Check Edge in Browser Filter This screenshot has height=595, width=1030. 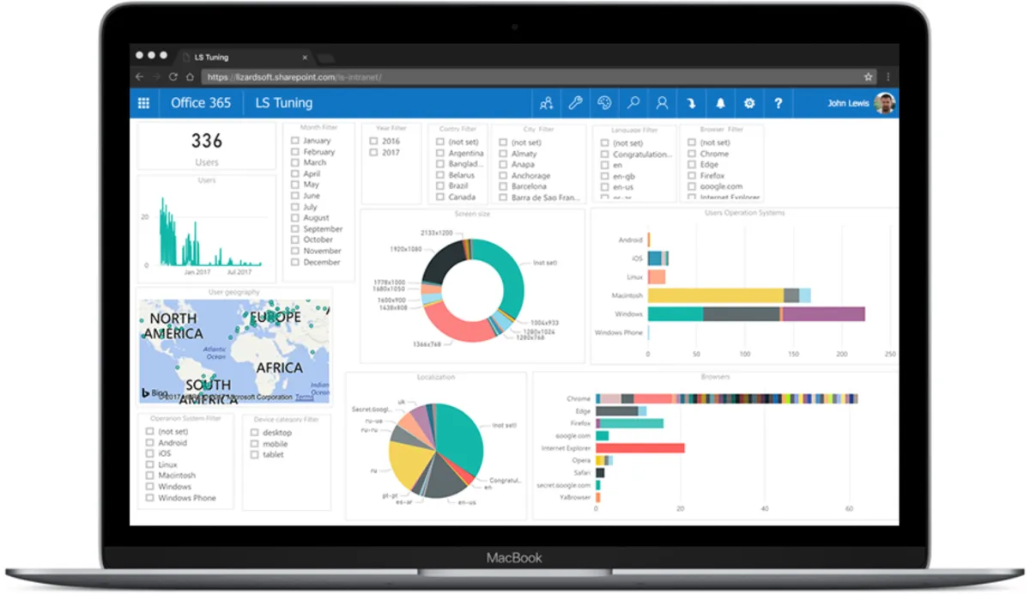click(692, 164)
